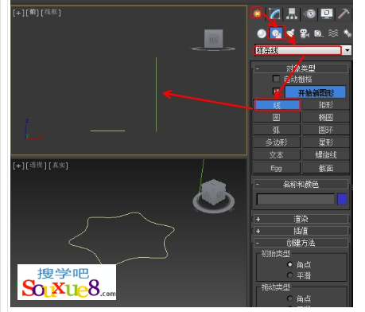Open the Create panel tab

[256, 13]
